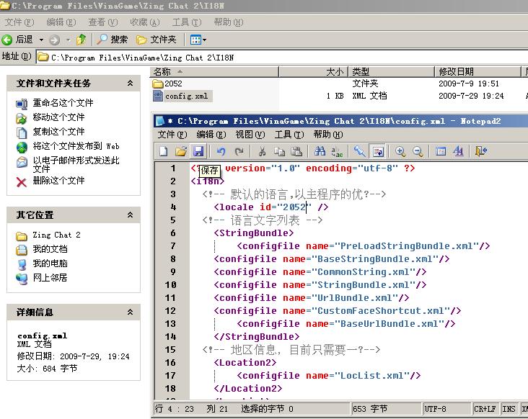Click 将这个文件发布到 Web link
This screenshot has height=419, width=528.
pyautogui.click(x=76, y=146)
